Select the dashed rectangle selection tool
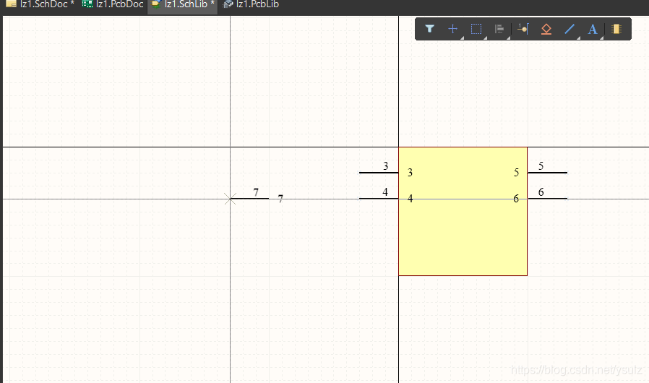 pyautogui.click(x=476, y=29)
